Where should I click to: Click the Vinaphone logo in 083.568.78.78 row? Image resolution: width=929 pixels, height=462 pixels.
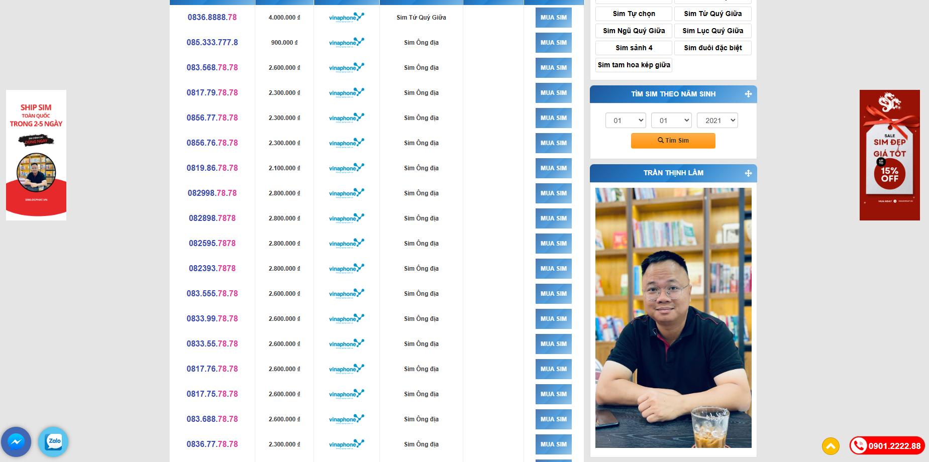point(347,68)
